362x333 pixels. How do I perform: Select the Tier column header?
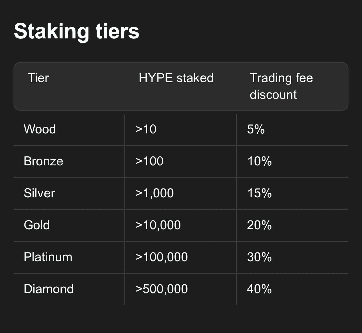click(38, 78)
